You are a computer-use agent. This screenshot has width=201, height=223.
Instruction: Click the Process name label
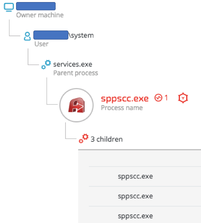pos(122,108)
